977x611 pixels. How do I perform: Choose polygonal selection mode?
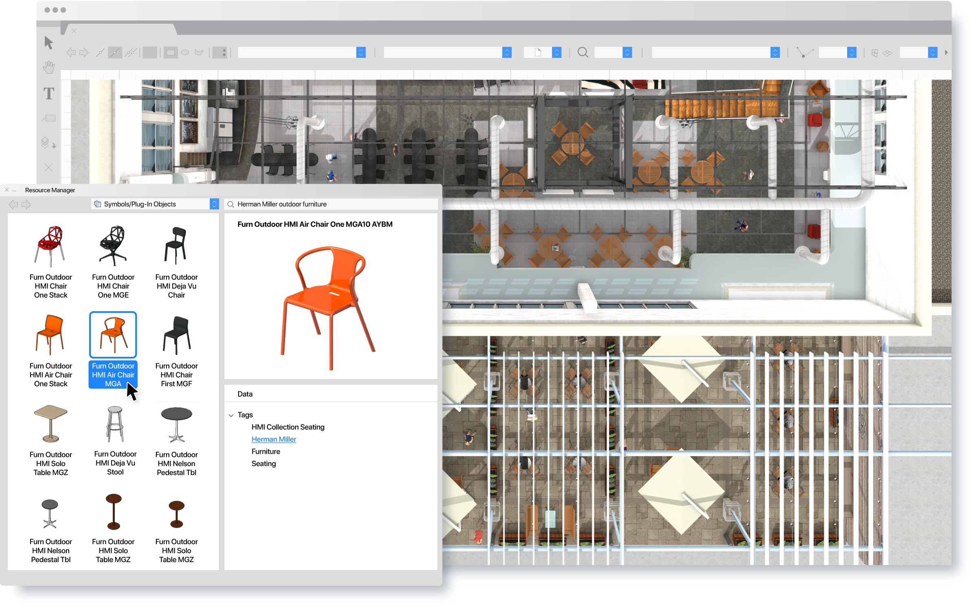click(199, 53)
